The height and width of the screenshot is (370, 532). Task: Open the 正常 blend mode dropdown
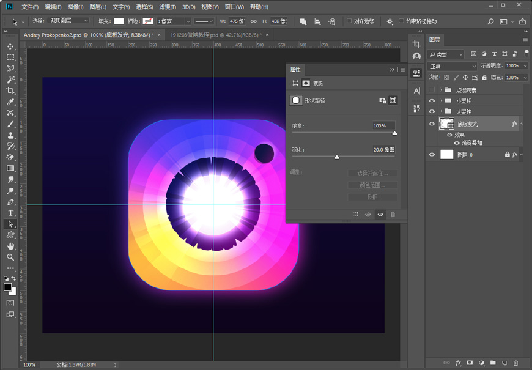click(x=453, y=66)
